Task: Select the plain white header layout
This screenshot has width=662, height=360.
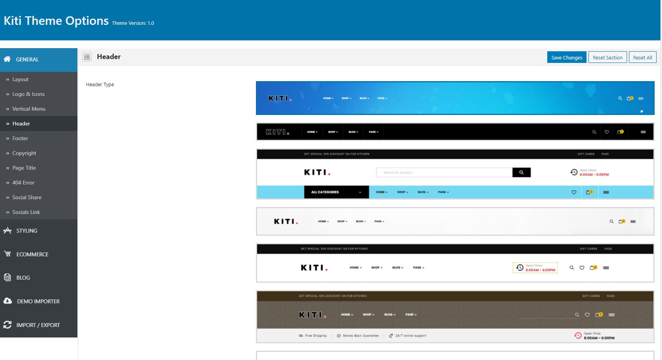Action: pyautogui.click(x=455, y=221)
